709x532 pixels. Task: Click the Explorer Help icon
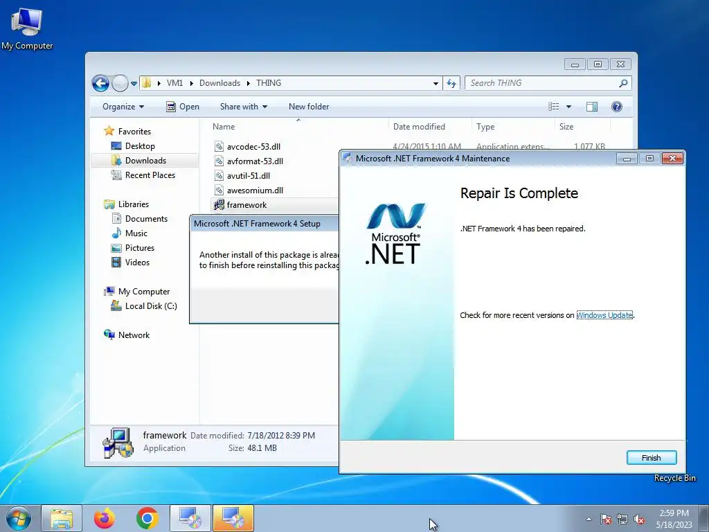[x=617, y=107]
